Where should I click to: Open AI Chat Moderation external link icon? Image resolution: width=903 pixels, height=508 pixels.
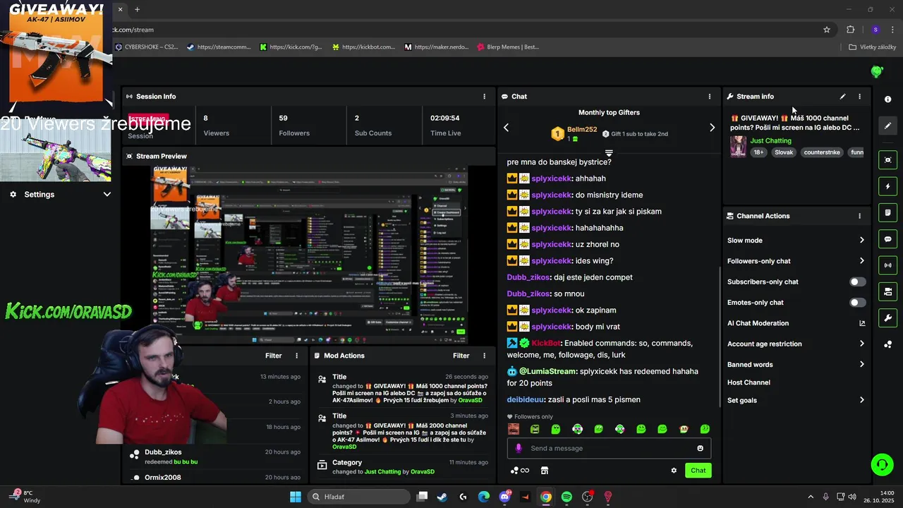point(862,323)
